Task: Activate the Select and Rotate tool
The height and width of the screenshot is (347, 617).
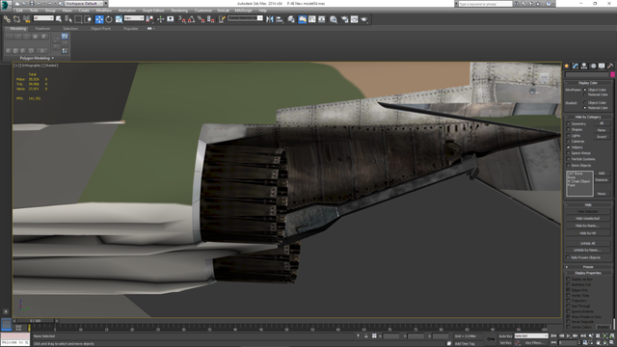Action: point(109,19)
